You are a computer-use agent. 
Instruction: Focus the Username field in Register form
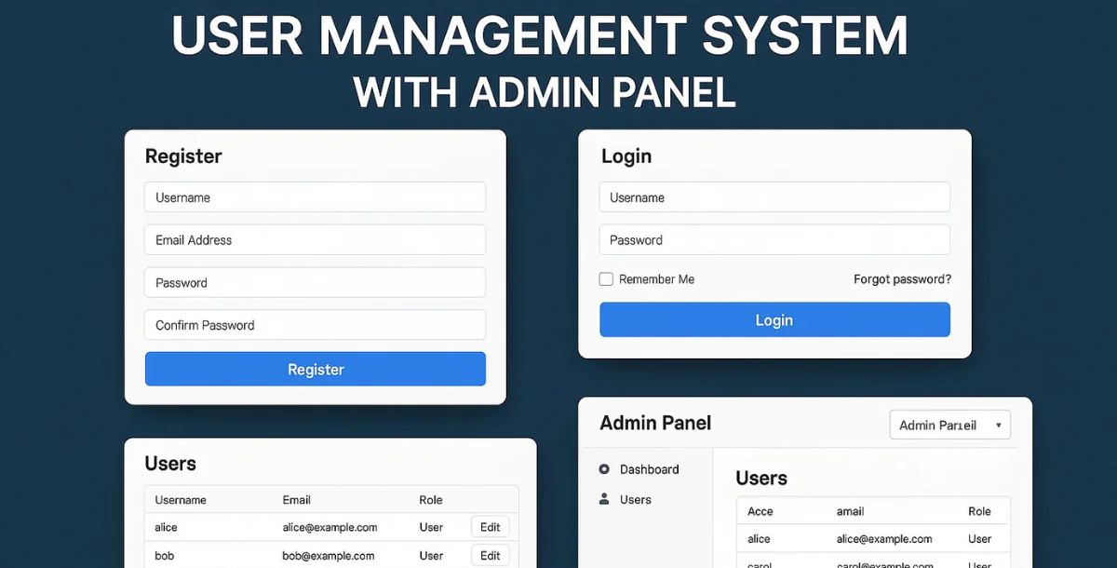316,197
